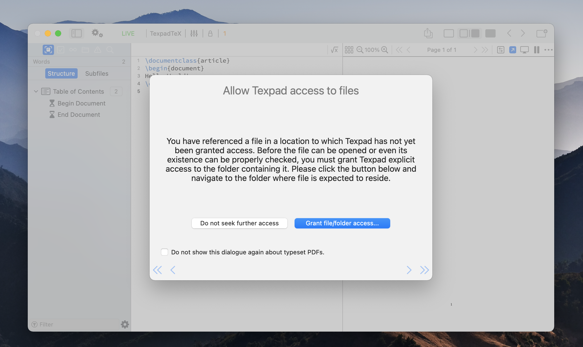Expand Table of Contents tree item
583x347 pixels.
point(37,91)
